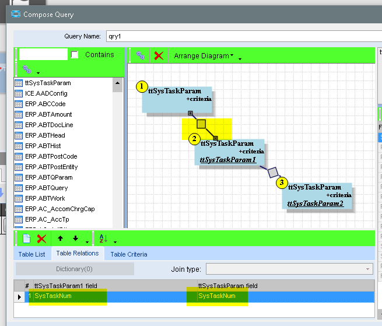The height and width of the screenshot is (326, 382).
Task: Click the red X delete icon in the diagram toolbar
Action: pos(159,56)
